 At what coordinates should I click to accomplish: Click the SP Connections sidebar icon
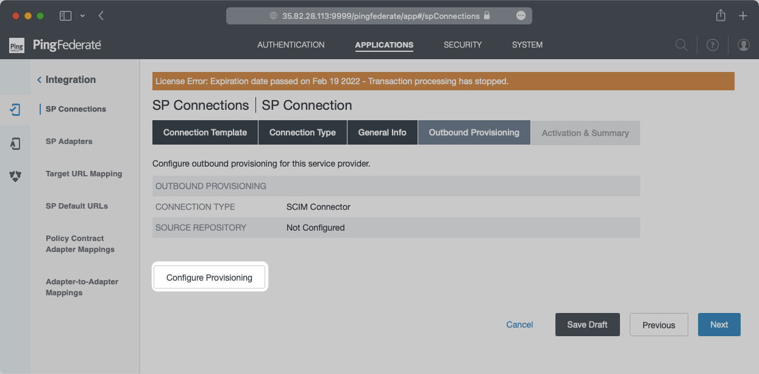15,110
